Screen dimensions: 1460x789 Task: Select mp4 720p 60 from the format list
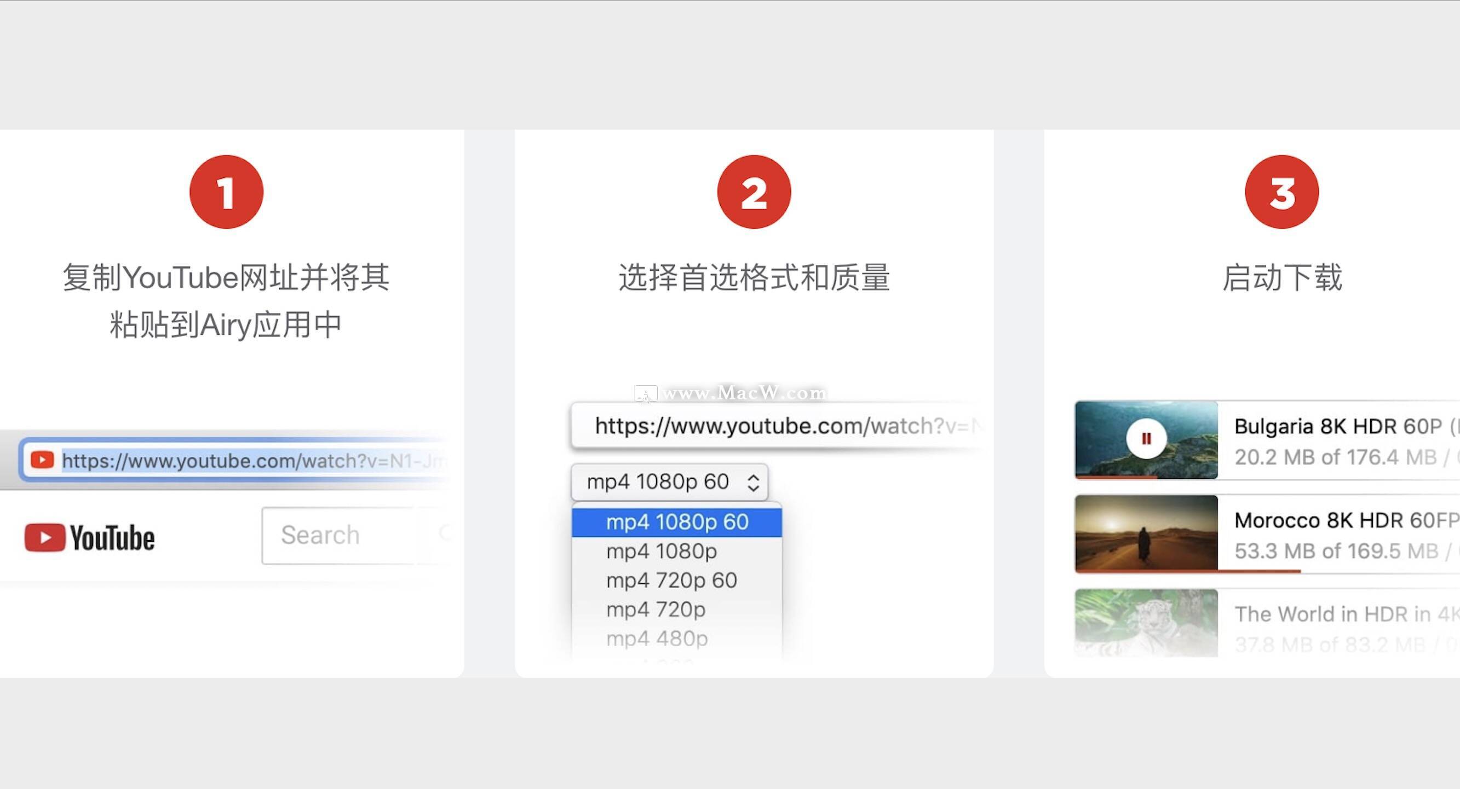(671, 579)
